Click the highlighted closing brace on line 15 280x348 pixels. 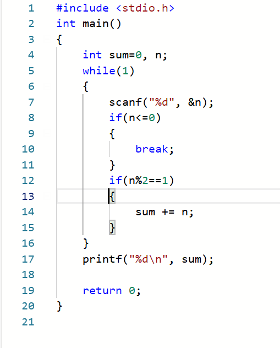112,228
